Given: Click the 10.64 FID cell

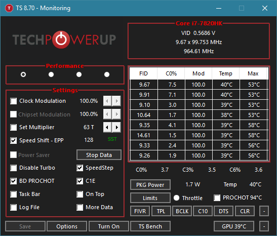Looking at the screenshot, I should pos(144,115).
